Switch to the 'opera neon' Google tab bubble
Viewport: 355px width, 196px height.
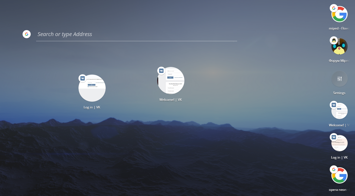340,175
